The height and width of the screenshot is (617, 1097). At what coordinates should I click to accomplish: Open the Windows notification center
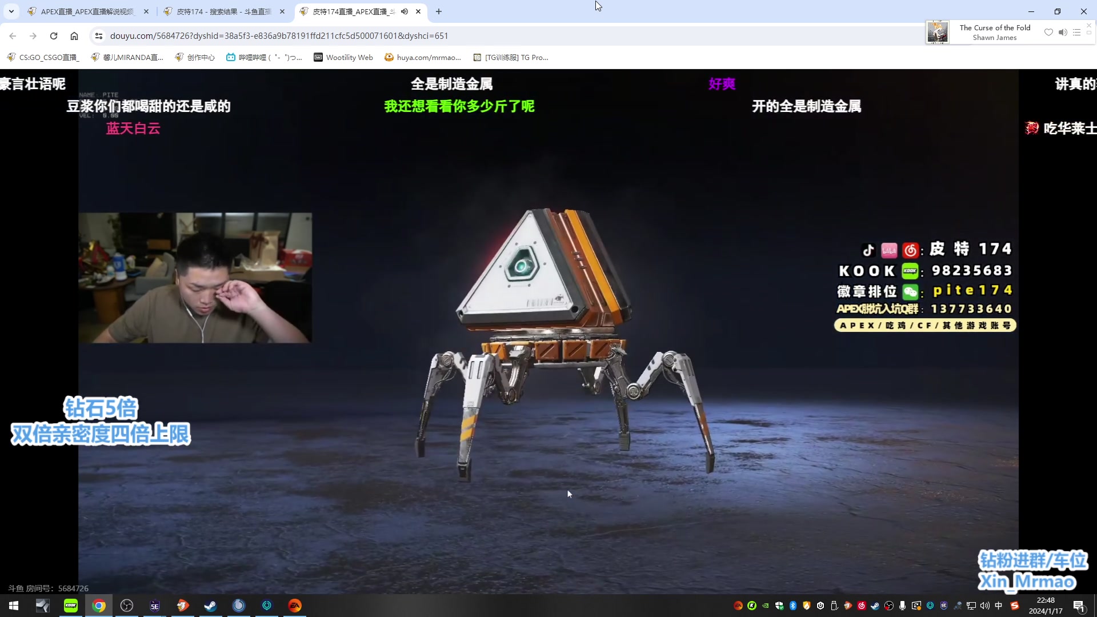(x=1080, y=606)
